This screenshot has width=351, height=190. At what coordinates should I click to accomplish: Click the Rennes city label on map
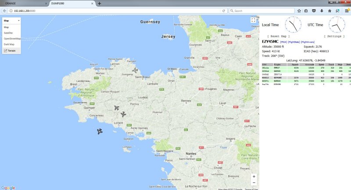(186, 101)
